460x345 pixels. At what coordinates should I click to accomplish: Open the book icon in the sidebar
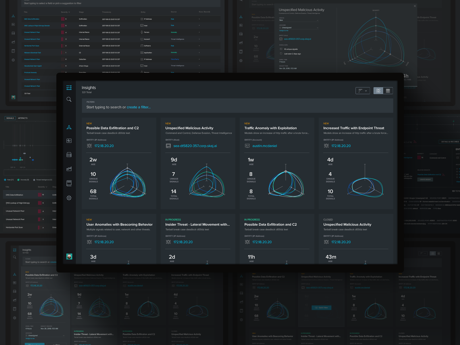click(x=69, y=183)
